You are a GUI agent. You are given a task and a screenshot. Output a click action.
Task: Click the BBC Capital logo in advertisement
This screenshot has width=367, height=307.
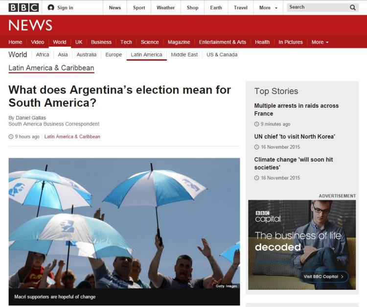click(x=268, y=217)
